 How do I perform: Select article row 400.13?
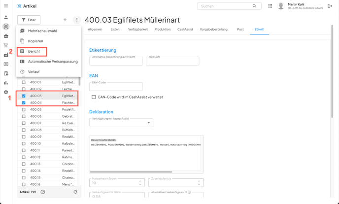(x=48, y=164)
